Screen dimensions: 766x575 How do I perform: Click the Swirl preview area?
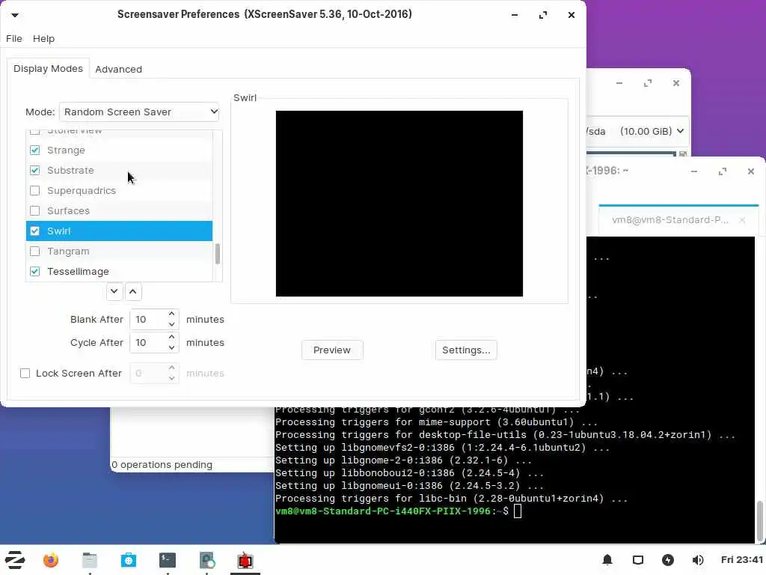(x=399, y=204)
